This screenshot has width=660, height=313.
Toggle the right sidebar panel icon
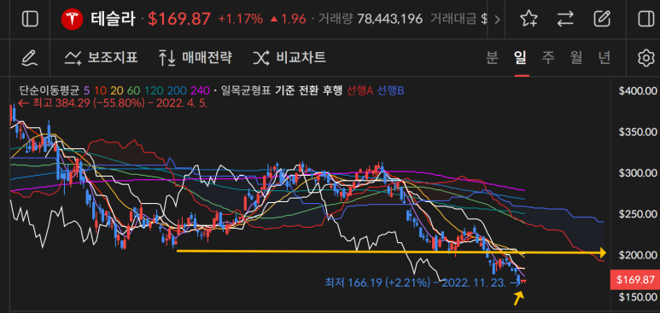coord(645,19)
